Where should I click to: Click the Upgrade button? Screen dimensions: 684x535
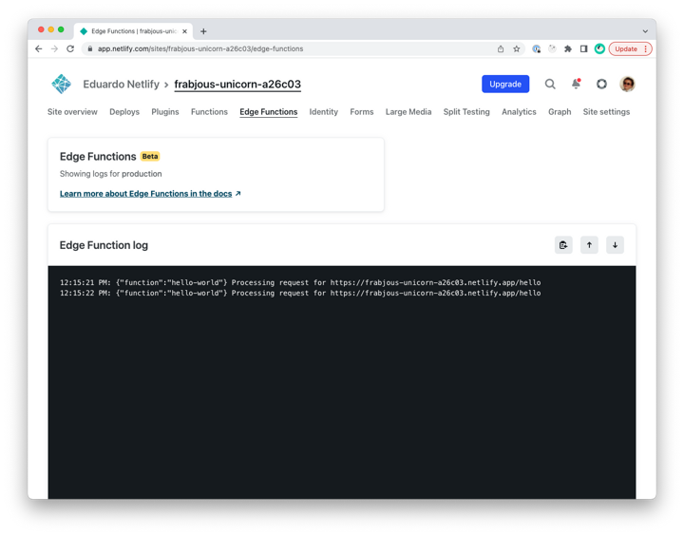505,84
